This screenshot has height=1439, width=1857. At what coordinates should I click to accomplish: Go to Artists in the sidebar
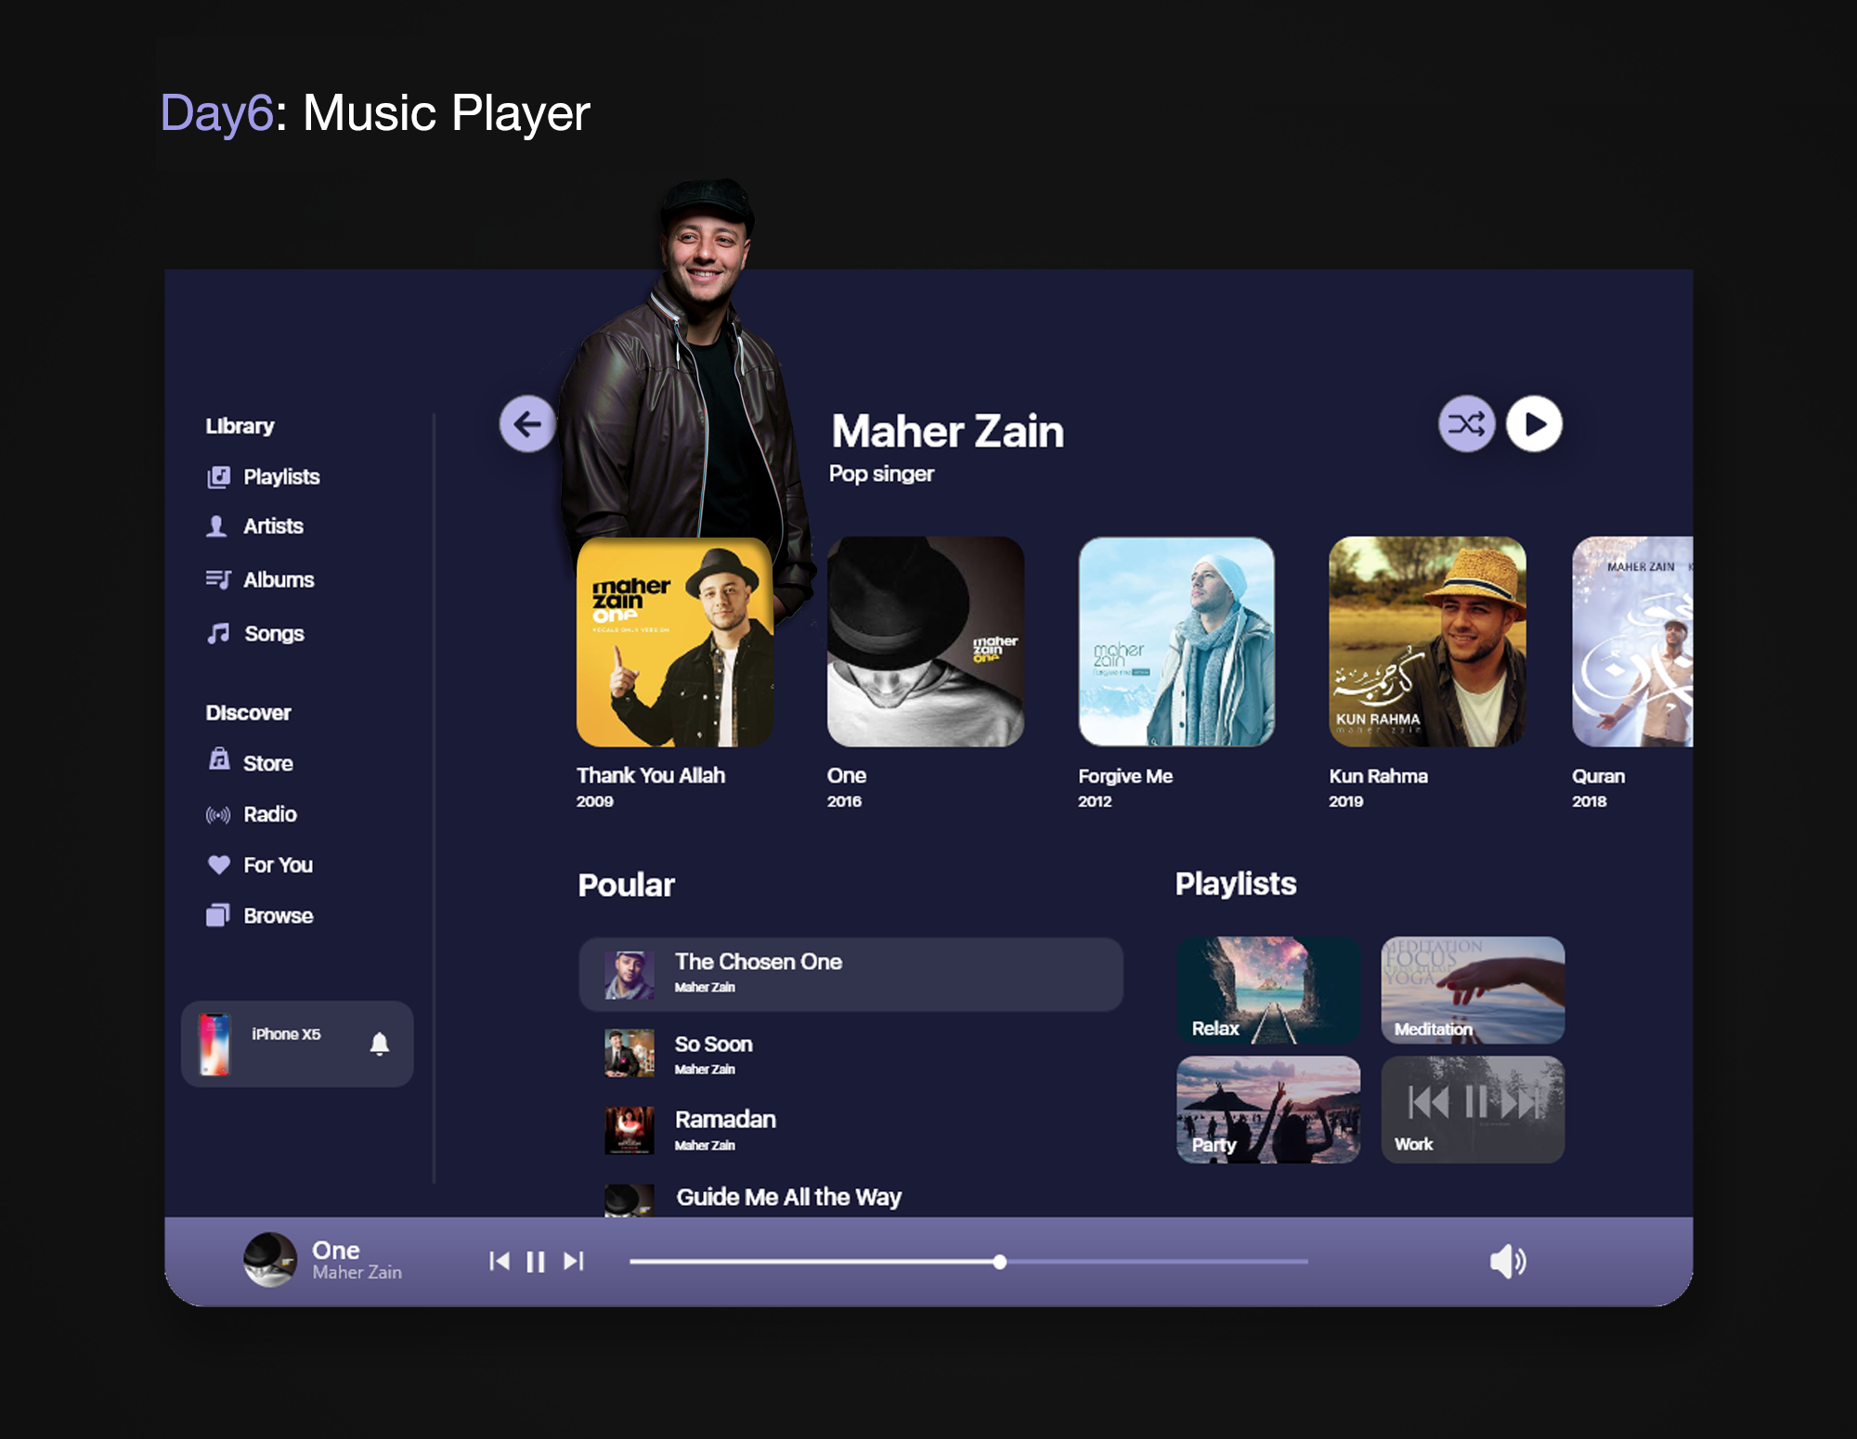tap(273, 526)
